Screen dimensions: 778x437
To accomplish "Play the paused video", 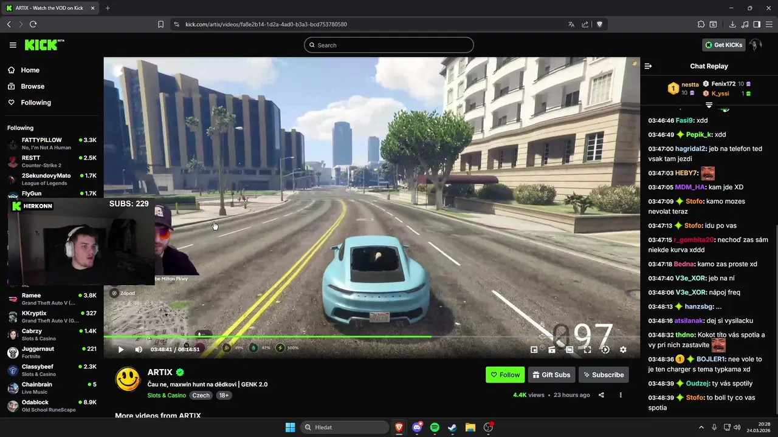I will 120,350.
